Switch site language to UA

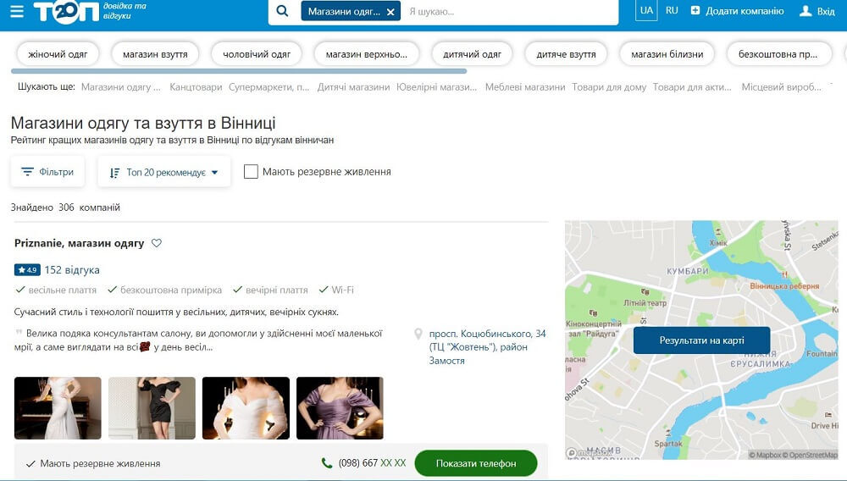click(646, 11)
